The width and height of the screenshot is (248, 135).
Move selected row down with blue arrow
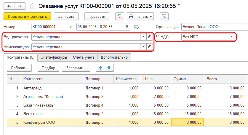[109, 68]
